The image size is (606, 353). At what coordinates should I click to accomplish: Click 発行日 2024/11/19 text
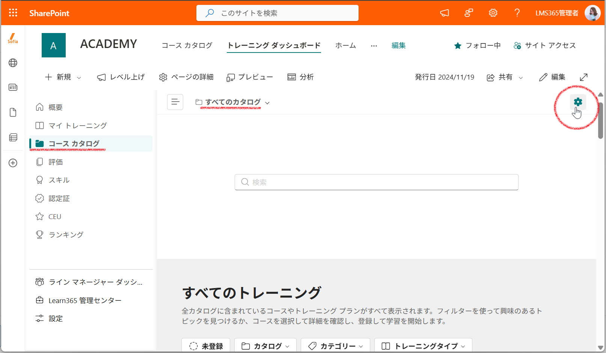click(445, 77)
